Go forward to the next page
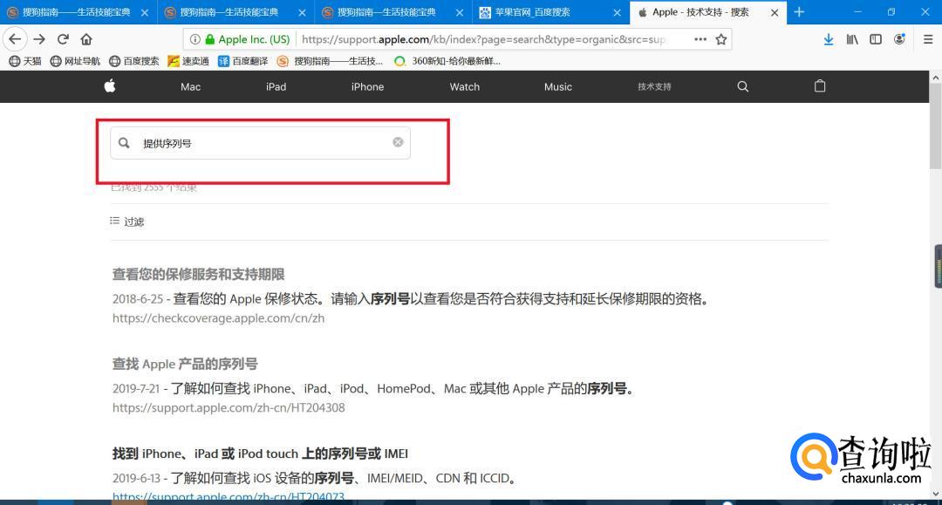The height and width of the screenshot is (505, 942). 39,39
